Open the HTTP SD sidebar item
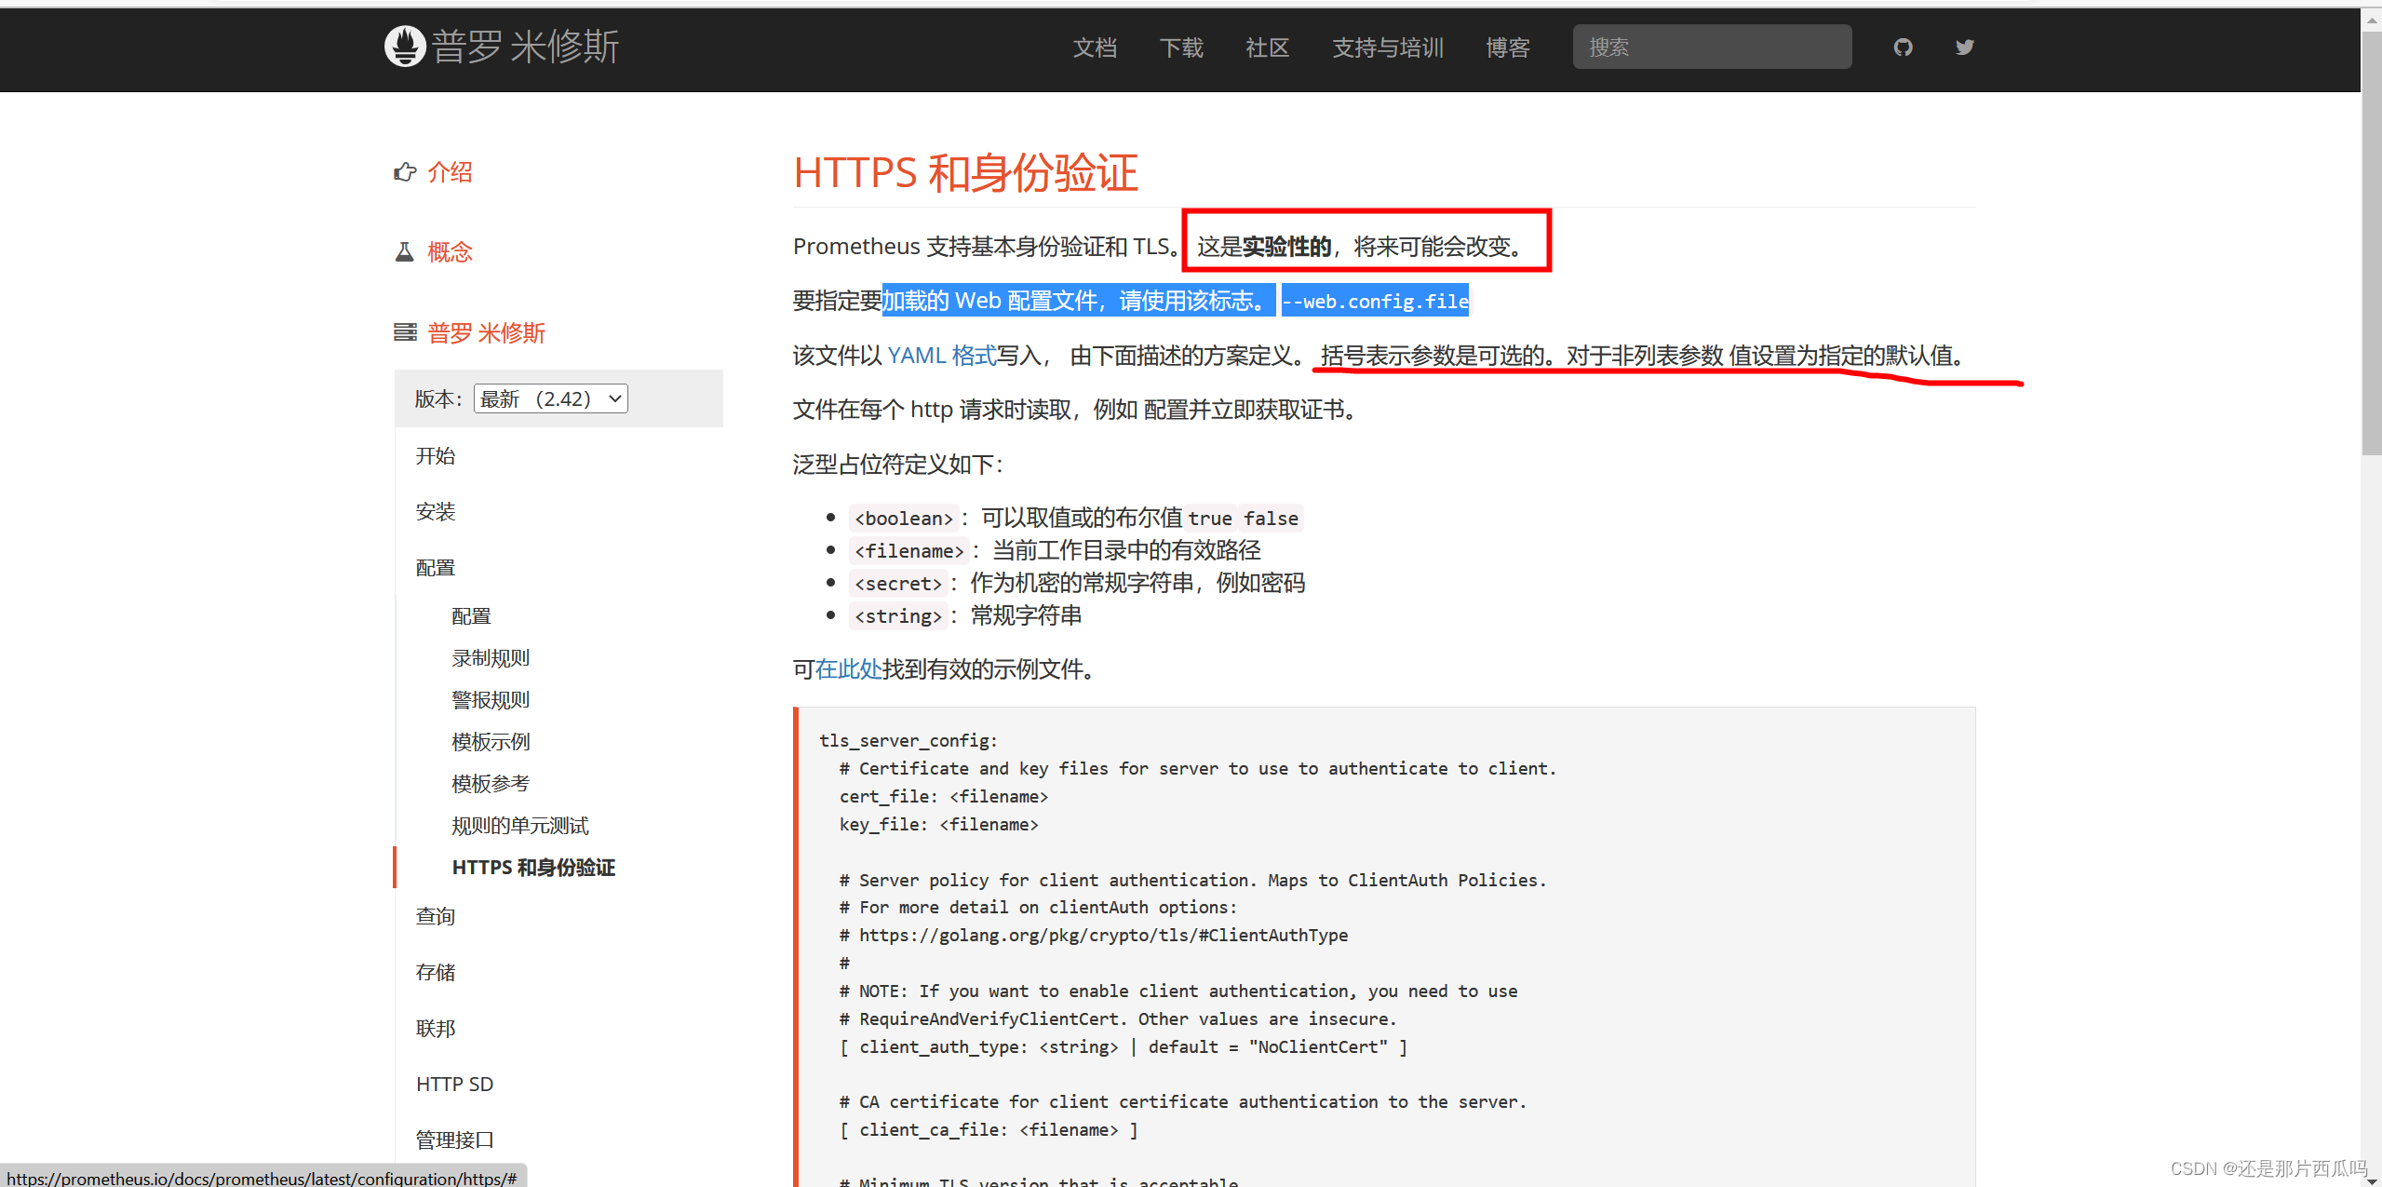 [x=454, y=1085]
